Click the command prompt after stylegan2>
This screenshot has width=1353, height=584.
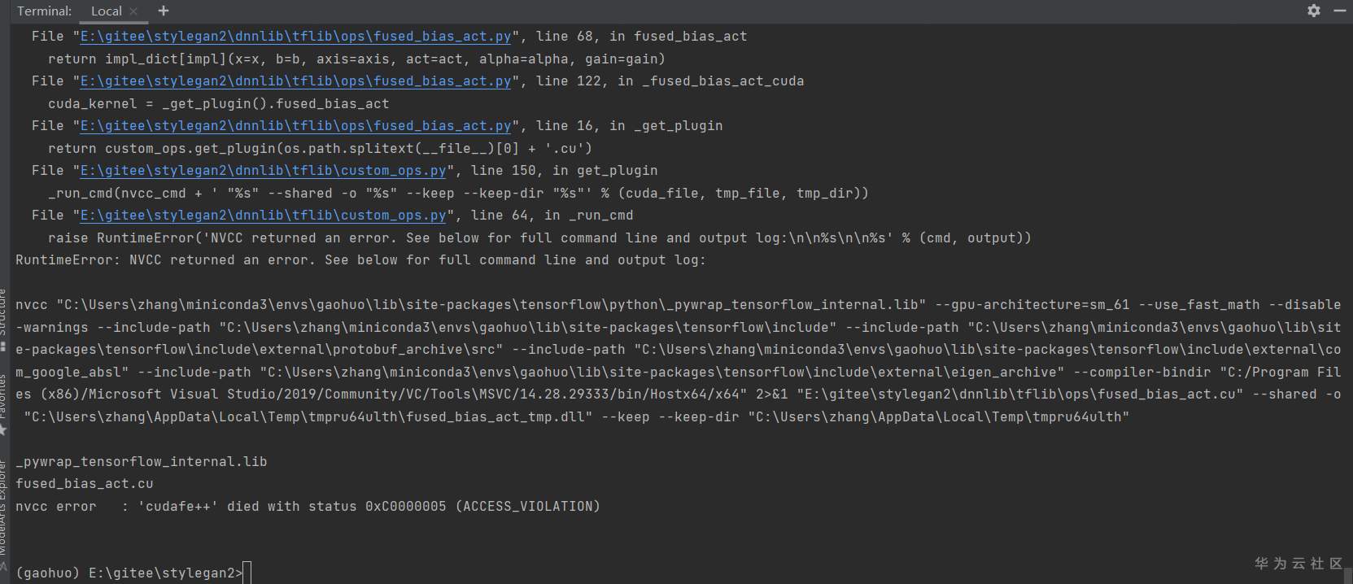coord(248,573)
